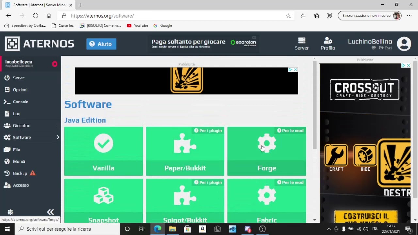The image size is (418, 235).
Task: Open File Explorer from taskbar
Action: point(172,229)
